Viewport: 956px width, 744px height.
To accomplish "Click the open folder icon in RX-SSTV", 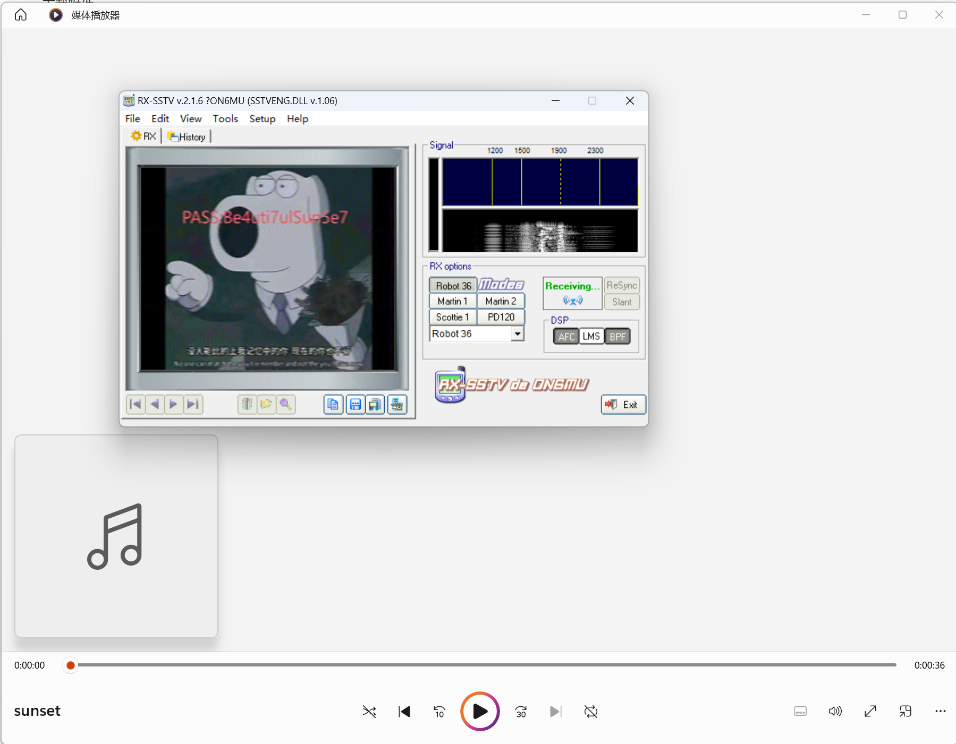I will 266,405.
